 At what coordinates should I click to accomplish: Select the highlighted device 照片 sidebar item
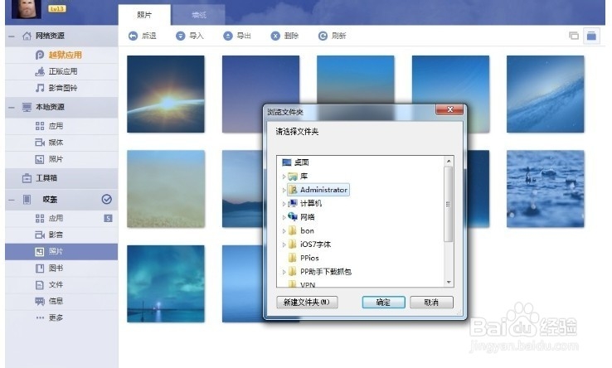pos(61,252)
